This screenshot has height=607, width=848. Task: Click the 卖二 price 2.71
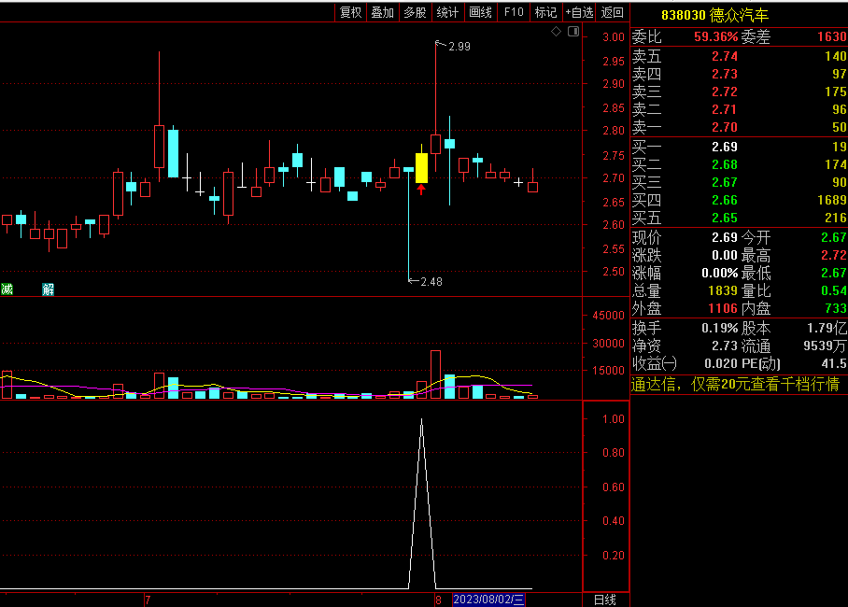click(x=725, y=110)
